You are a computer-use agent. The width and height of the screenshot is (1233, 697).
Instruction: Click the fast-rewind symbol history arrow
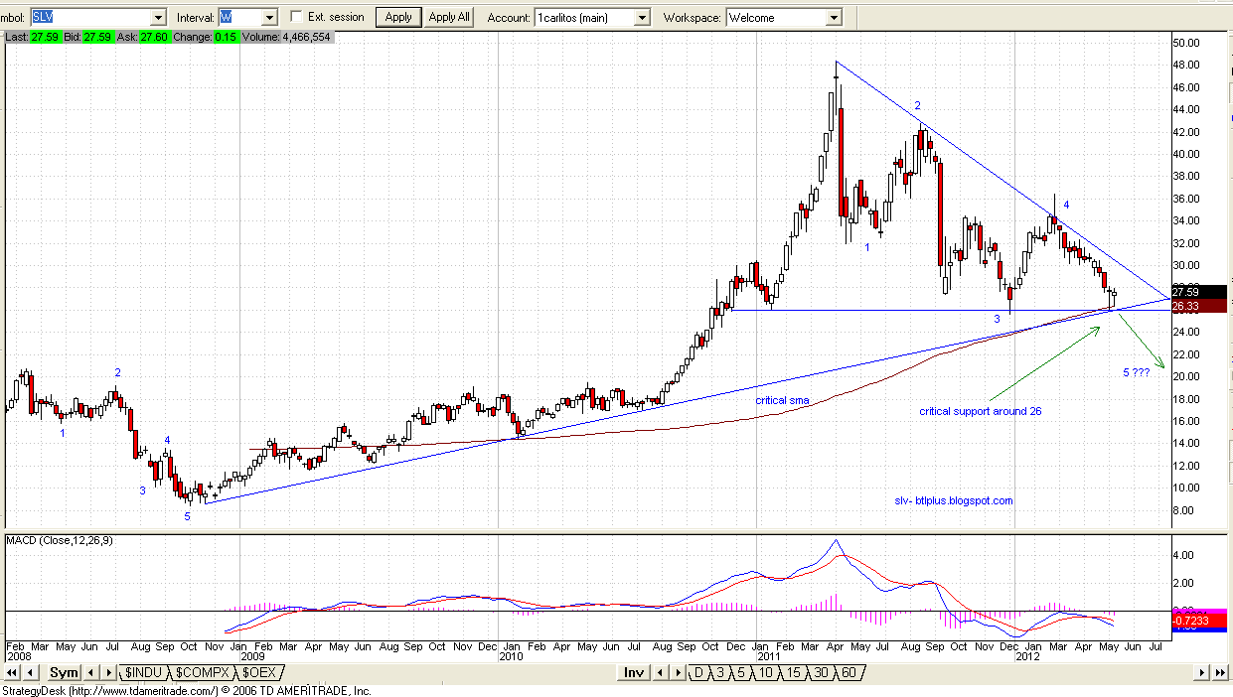(13, 672)
